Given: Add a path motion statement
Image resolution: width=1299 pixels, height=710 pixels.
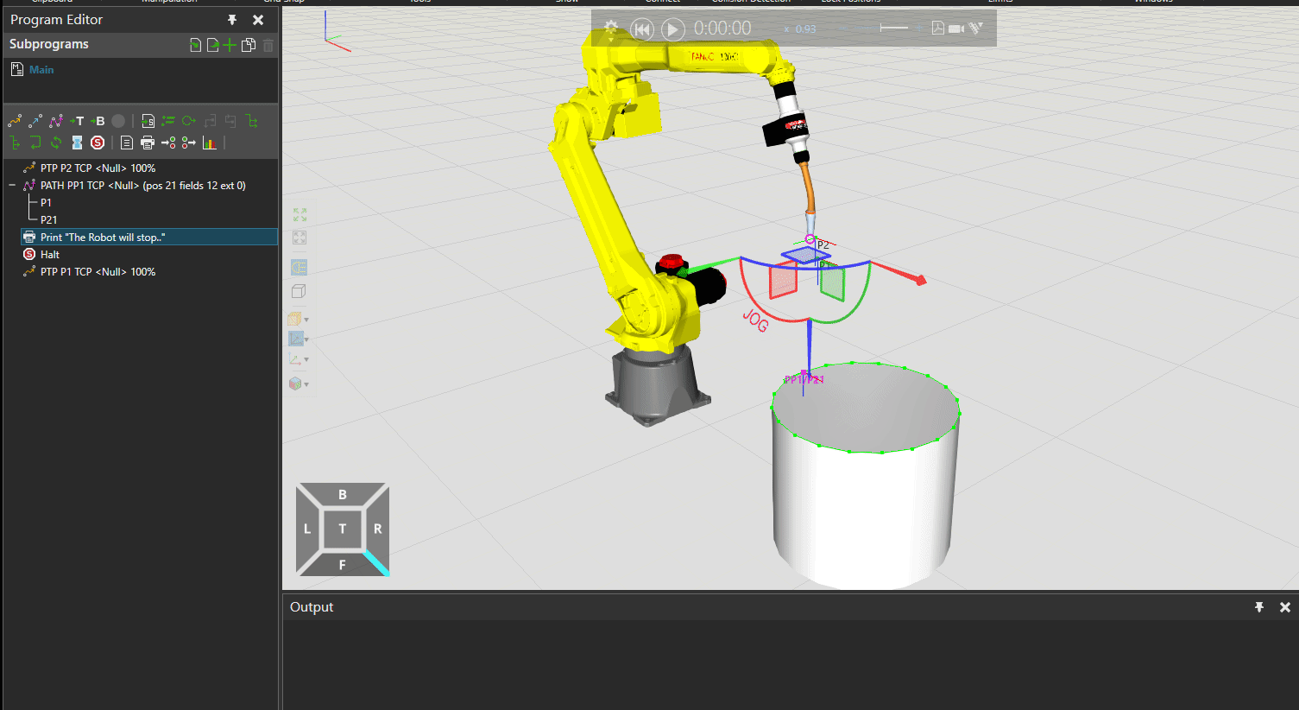Looking at the screenshot, I should click(x=56, y=121).
